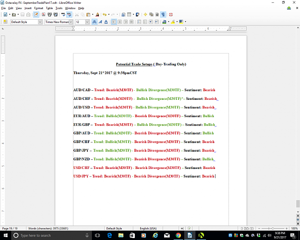
Task: Select Clone Formatting paintbrush icon
Action: point(97,14)
